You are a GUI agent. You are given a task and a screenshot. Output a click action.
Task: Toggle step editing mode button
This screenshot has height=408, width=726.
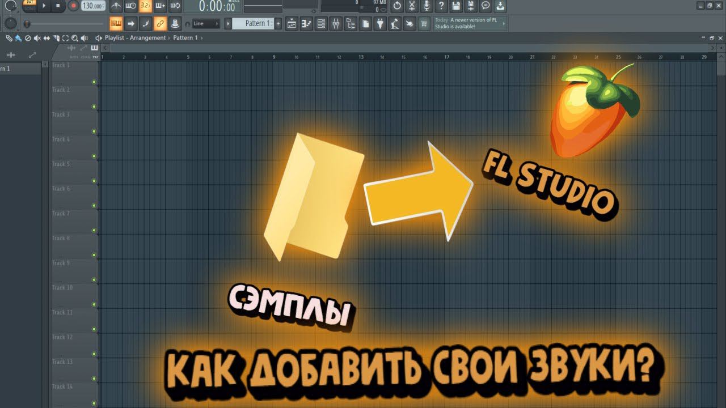146,23
